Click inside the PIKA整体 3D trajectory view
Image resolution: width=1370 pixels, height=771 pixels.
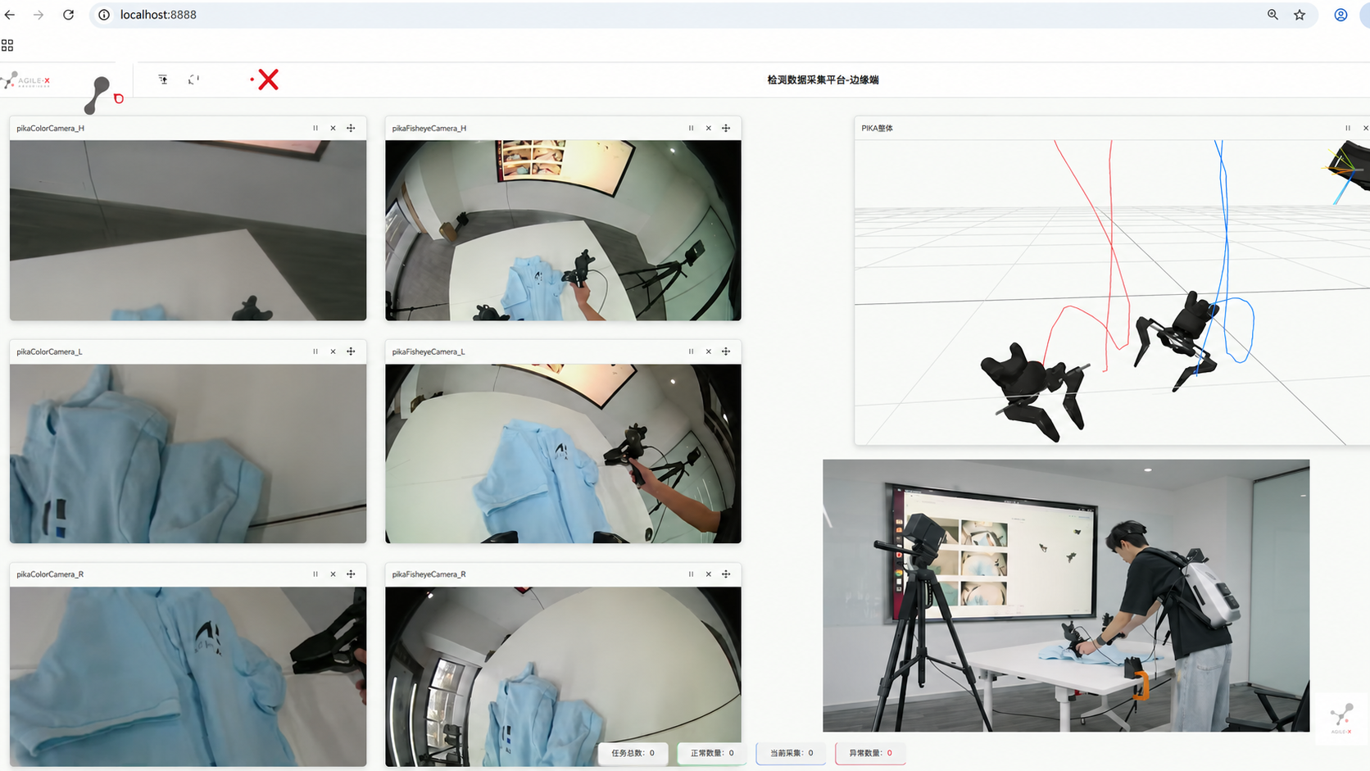coord(1112,293)
